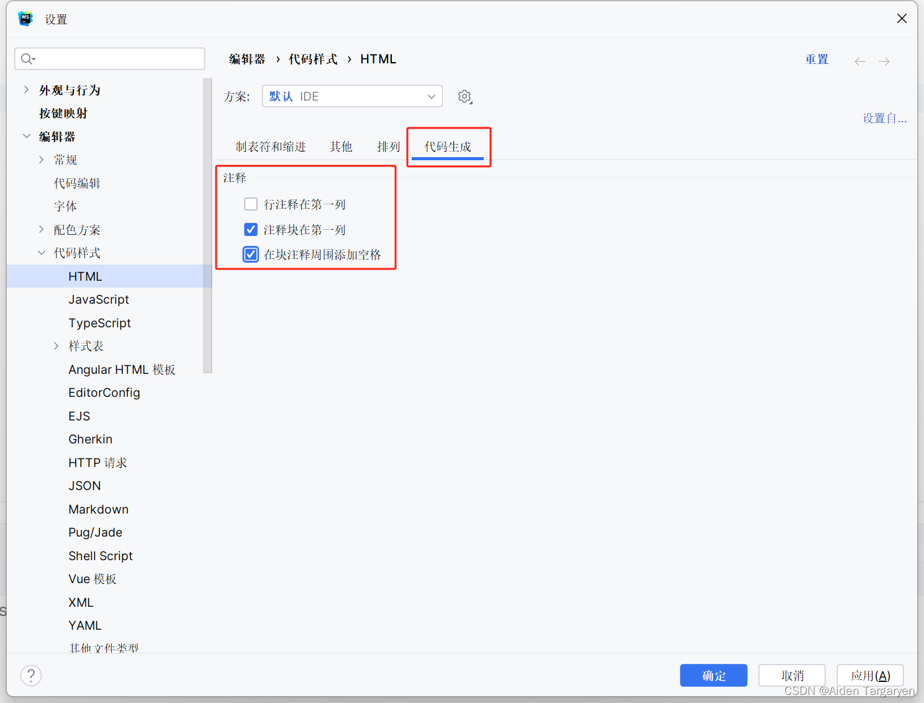
Task: Select Markdown code style item
Action: [x=99, y=509]
